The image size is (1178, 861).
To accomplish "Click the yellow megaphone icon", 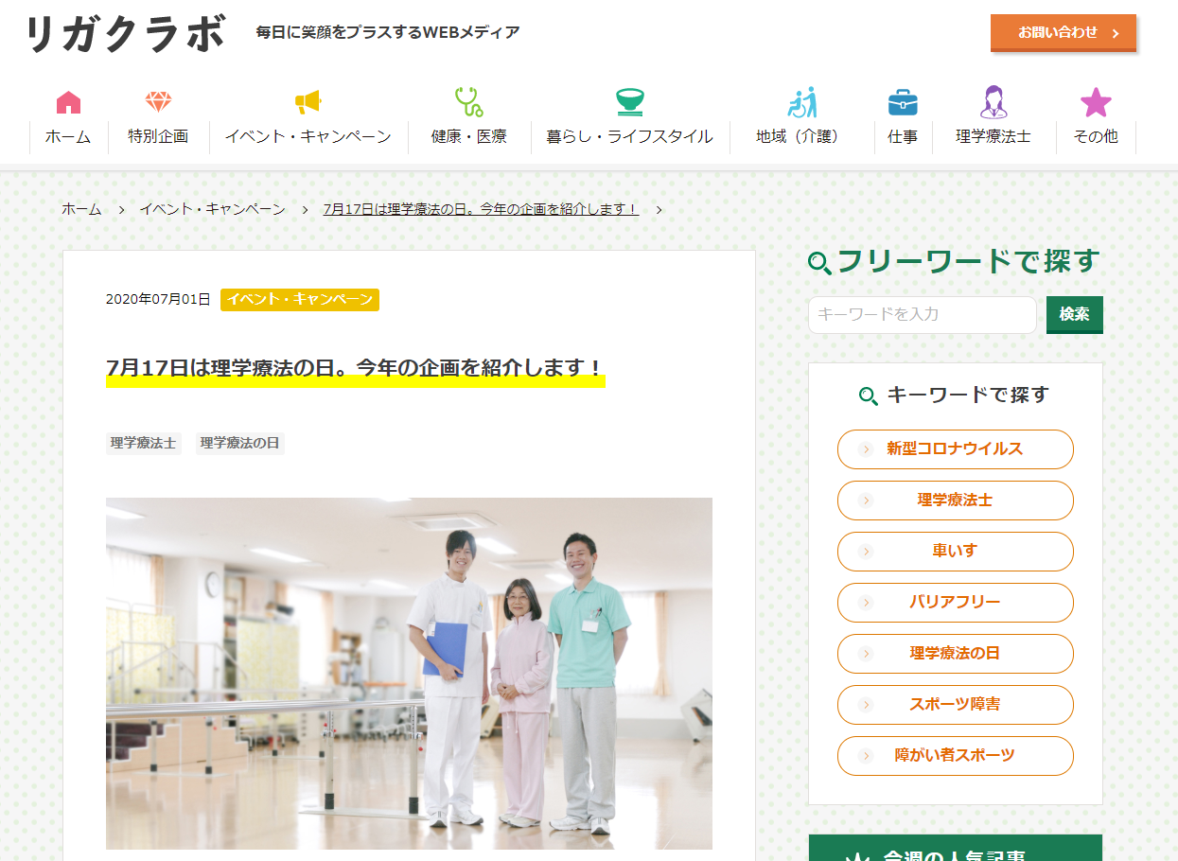I will pos(308,102).
